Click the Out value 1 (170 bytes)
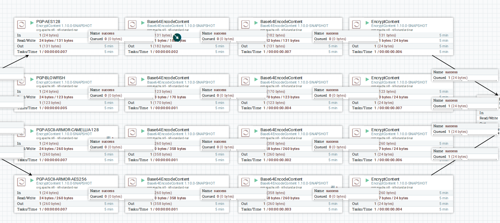 (161, 103)
